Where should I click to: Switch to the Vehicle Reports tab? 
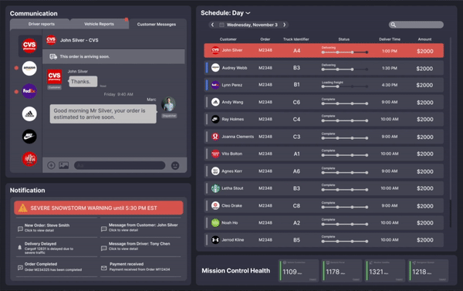pos(99,24)
